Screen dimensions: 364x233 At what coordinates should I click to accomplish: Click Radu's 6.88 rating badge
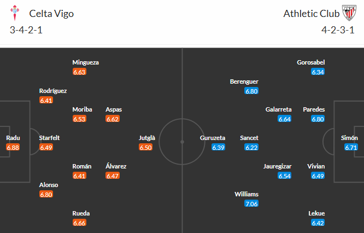[x=13, y=148]
